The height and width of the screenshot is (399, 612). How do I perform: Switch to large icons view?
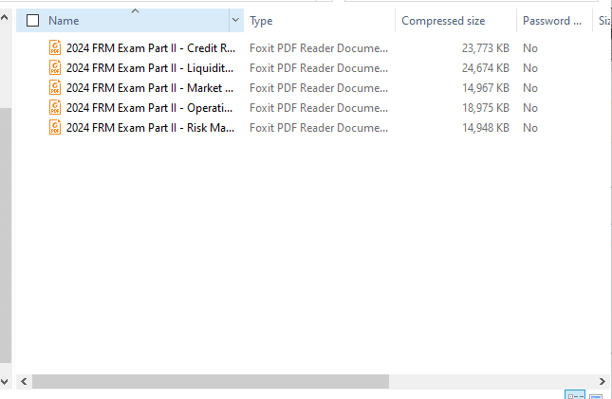[x=596, y=394]
